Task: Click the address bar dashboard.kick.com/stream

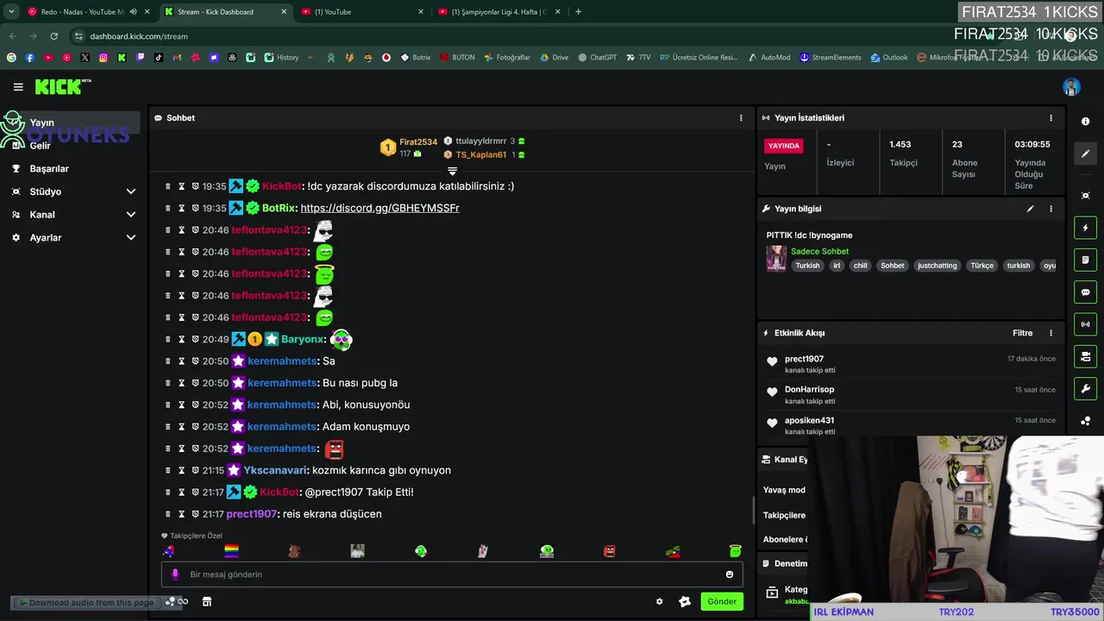Action: point(139,36)
